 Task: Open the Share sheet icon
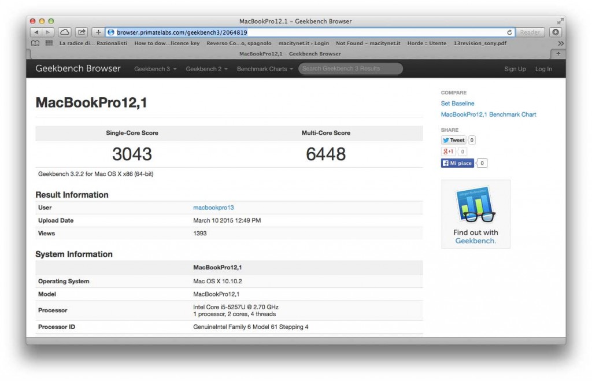click(82, 32)
